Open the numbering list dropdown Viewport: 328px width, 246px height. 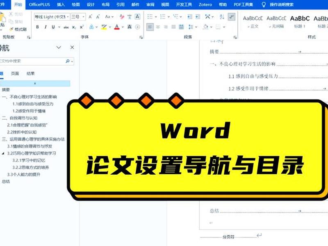(169, 17)
